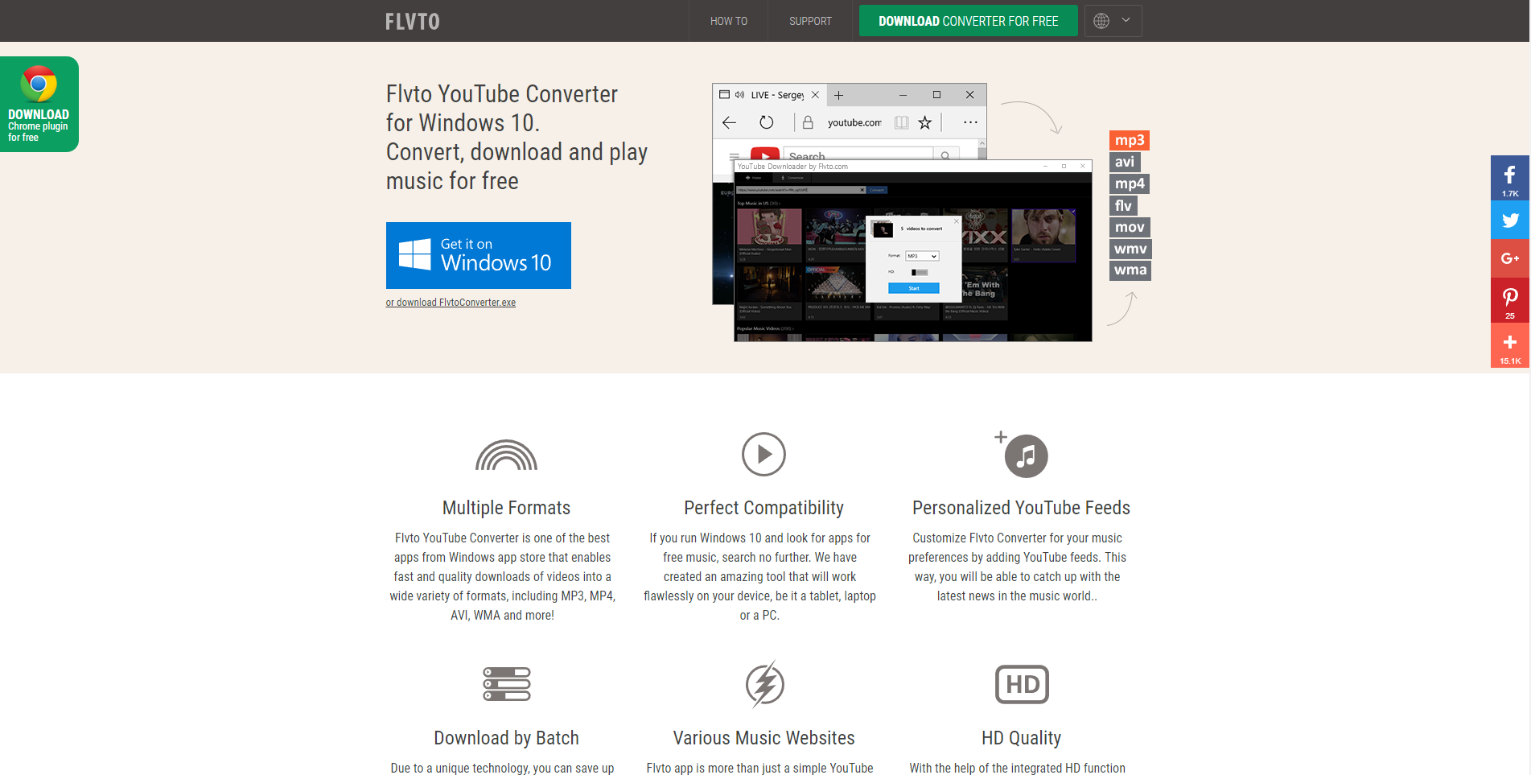
Task: Download the Chrome plugin for free
Action: (x=39, y=104)
